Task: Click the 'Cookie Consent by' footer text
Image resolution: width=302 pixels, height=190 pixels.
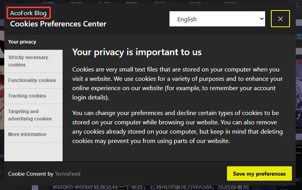Action: [x=31, y=174]
